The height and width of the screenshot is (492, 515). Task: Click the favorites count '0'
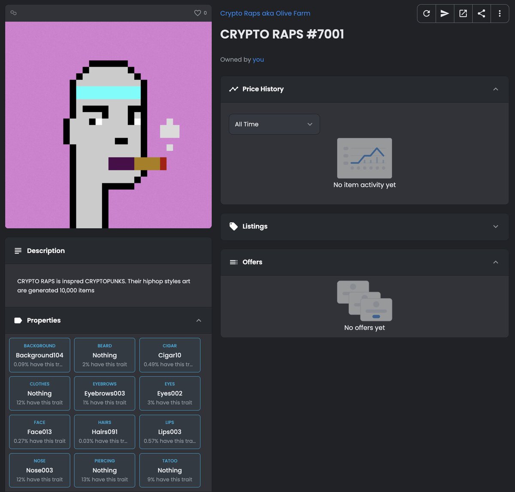205,13
